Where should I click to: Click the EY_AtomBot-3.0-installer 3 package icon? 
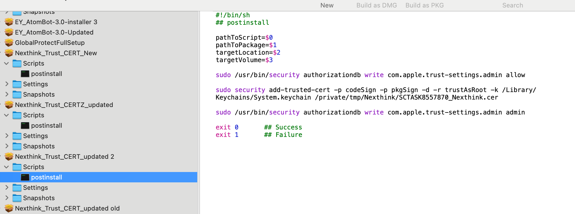click(9, 22)
